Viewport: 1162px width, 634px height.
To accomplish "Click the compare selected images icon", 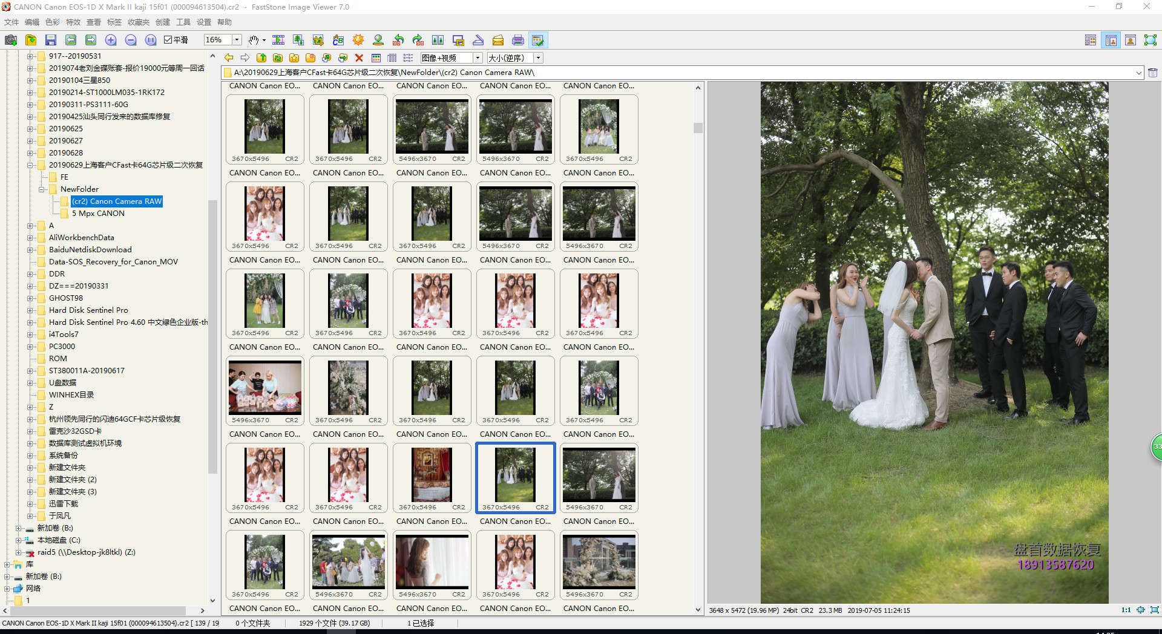I will point(438,40).
